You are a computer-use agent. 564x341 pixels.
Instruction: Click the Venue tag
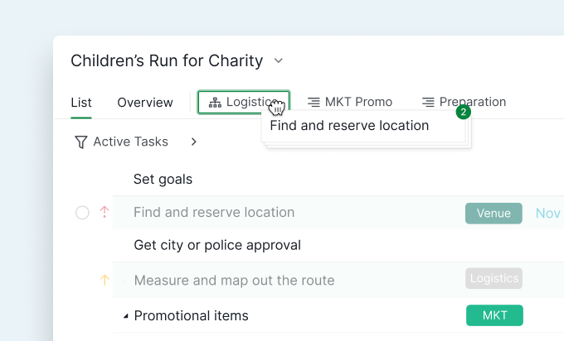point(494,213)
